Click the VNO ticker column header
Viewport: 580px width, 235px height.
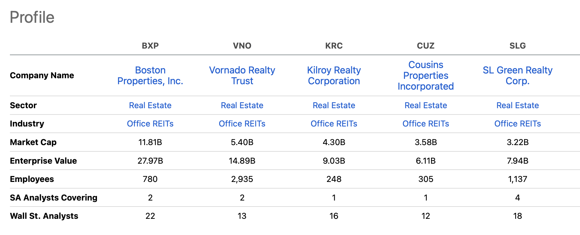tap(242, 46)
